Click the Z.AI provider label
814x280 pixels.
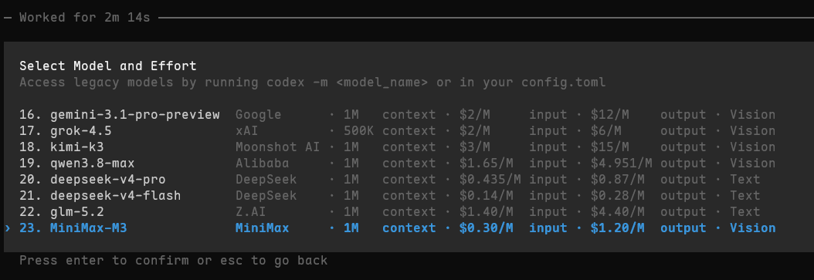(251, 211)
